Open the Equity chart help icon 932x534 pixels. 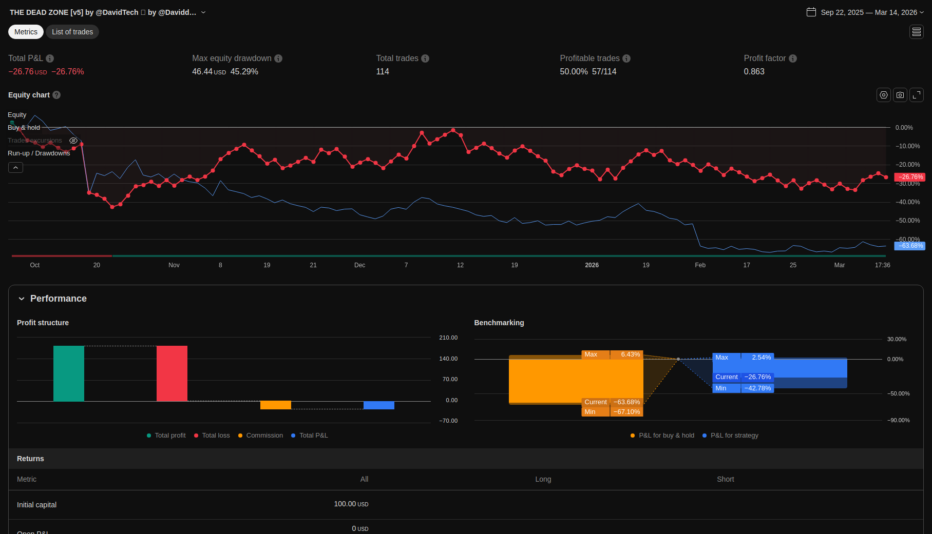click(56, 95)
